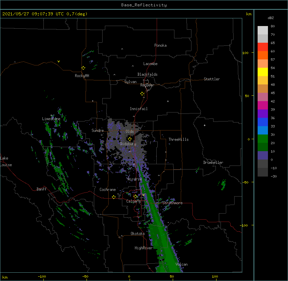Click the Vulcan town label

coord(181,264)
